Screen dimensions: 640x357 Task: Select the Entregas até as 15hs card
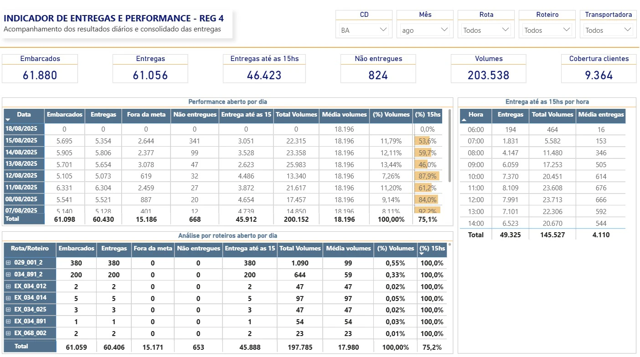click(x=264, y=68)
